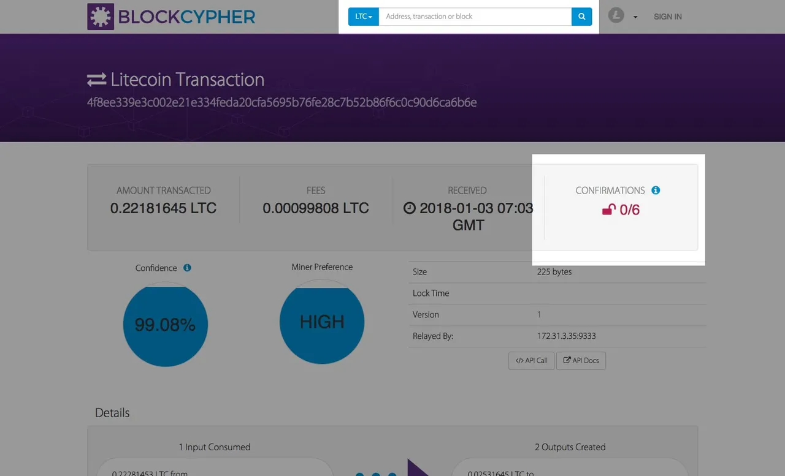Image resolution: width=785 pixels, height=476 pixels.
Task: Click the Size row label
Action: point(419,271)
